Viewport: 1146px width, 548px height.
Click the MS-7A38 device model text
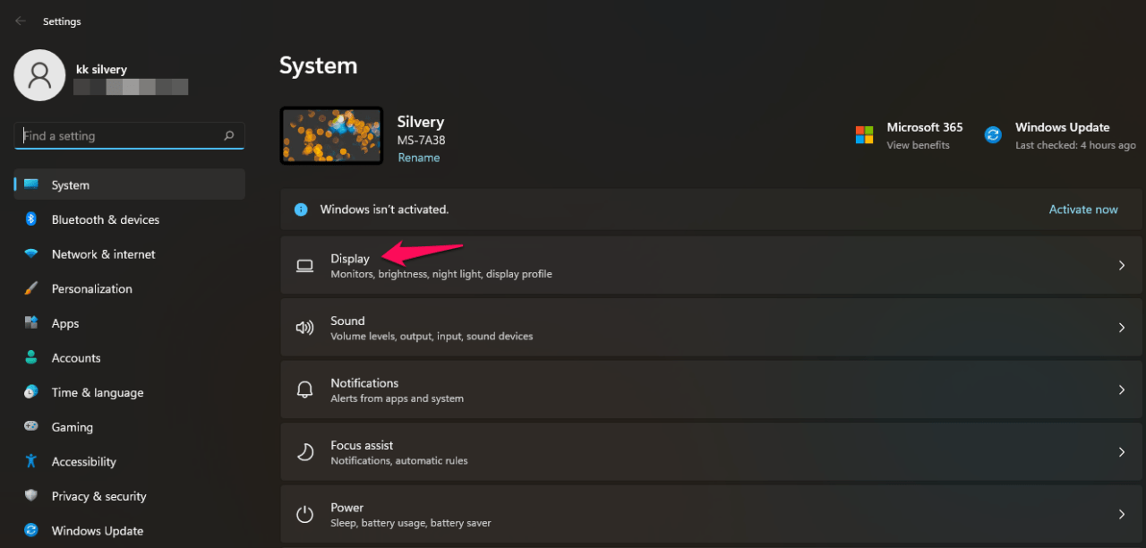point(421,141)
